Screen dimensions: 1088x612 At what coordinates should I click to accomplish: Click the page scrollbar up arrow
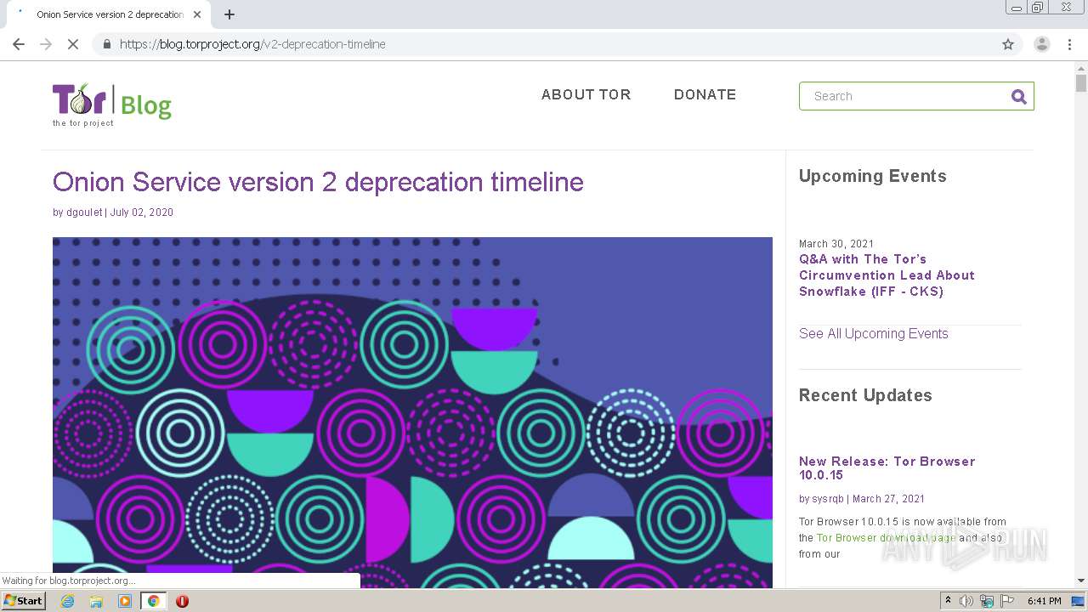pyautogui.click(x=1081, y=67)
